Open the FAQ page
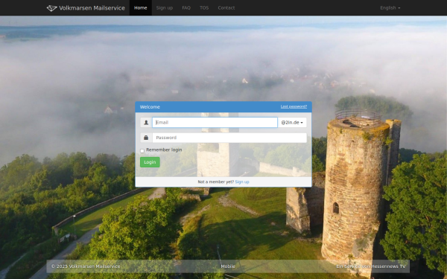 coord(186,7)
